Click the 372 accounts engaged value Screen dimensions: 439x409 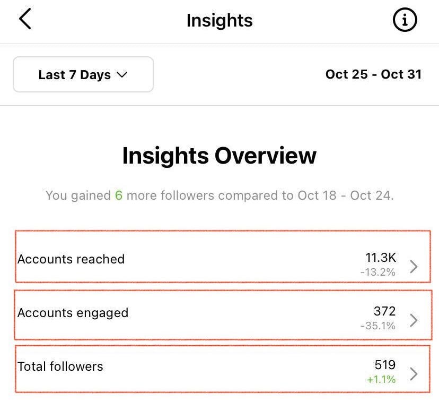[x=384, y=311]
